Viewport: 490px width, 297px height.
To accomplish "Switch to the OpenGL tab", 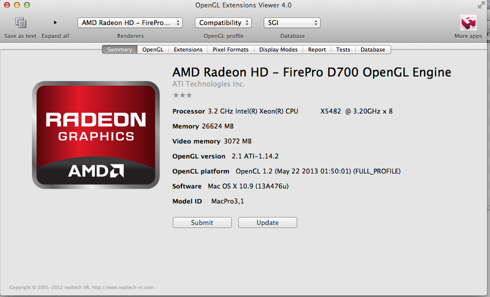I will (153, 49).
